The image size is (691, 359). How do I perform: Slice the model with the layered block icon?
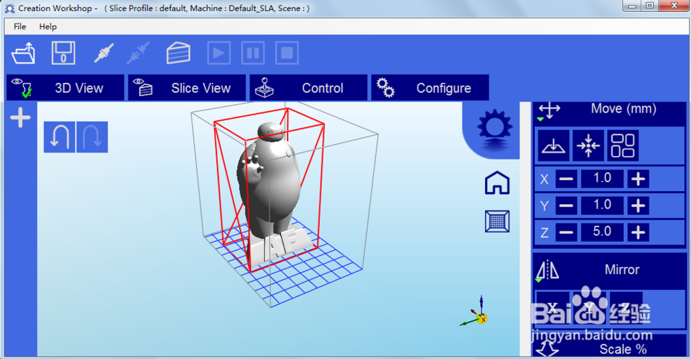(x=178, y=53)
